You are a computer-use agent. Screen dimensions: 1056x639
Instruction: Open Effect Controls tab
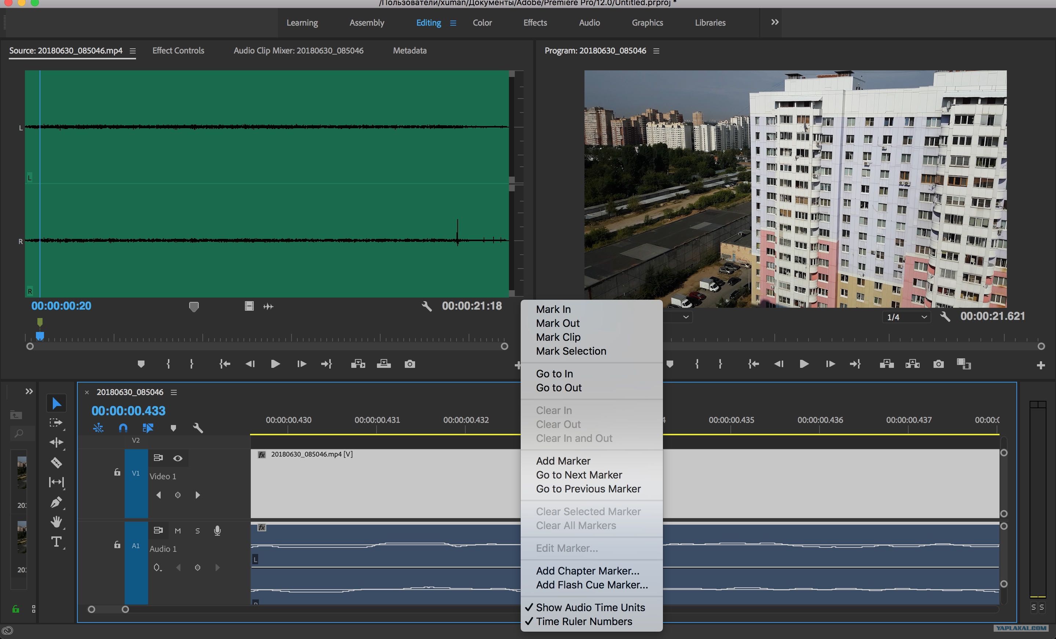[x=178, y=51]
